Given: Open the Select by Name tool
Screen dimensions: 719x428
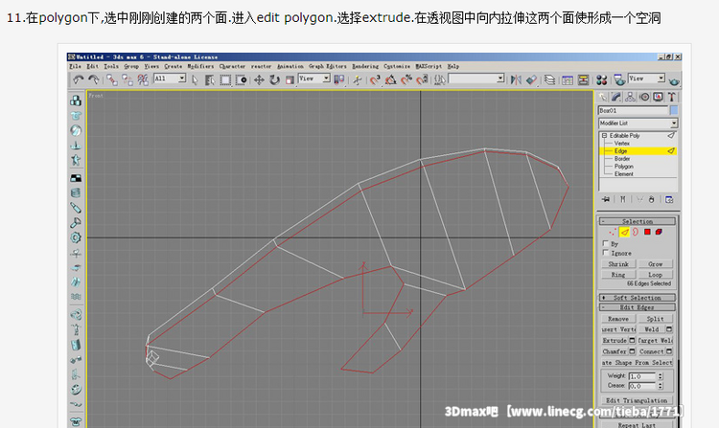Looking at the screenshot, I should coord(210,80).
